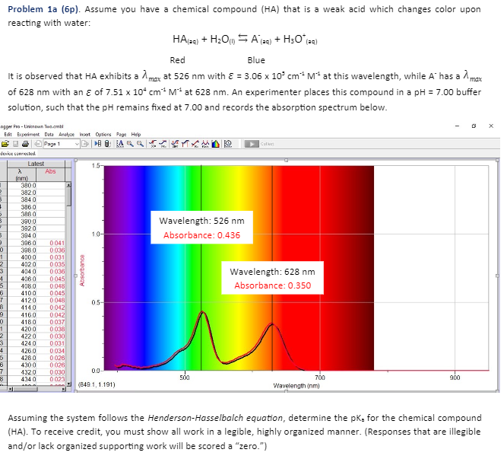Open the Help menu
Screen dimensions: 504x459
point(136,135)
